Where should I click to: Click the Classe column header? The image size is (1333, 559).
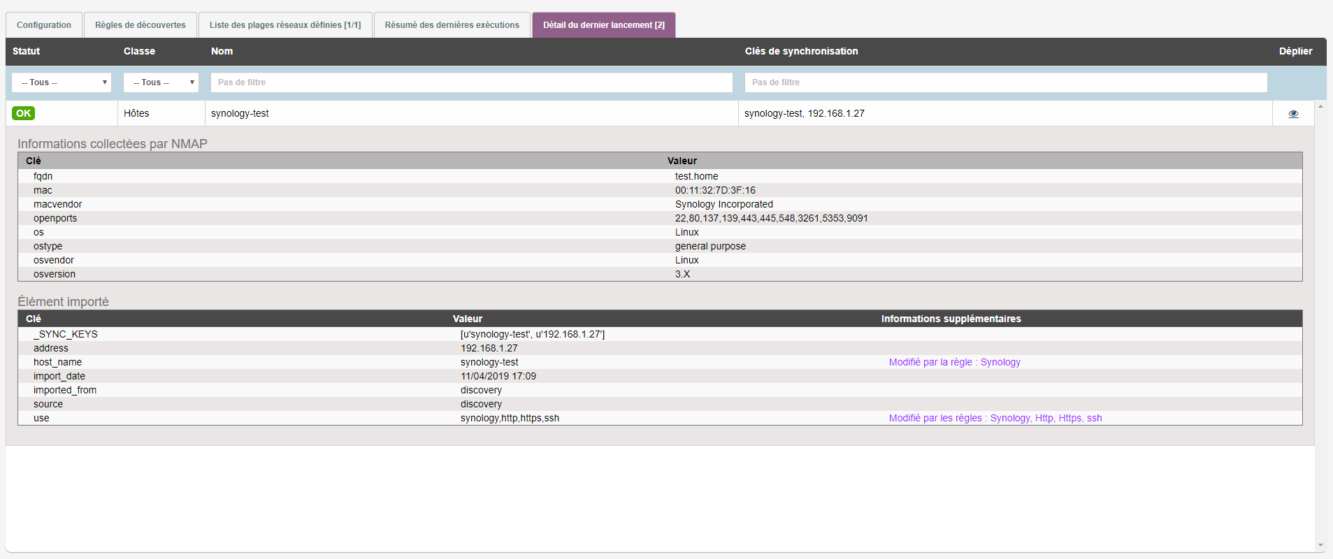(139, 51)
